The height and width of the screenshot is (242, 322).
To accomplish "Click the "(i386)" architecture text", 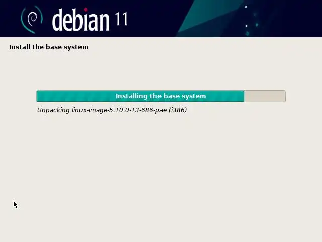I will (x=178, y=110).
